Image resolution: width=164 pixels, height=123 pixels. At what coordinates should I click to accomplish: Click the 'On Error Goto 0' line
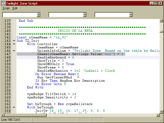tap(50, 84)
